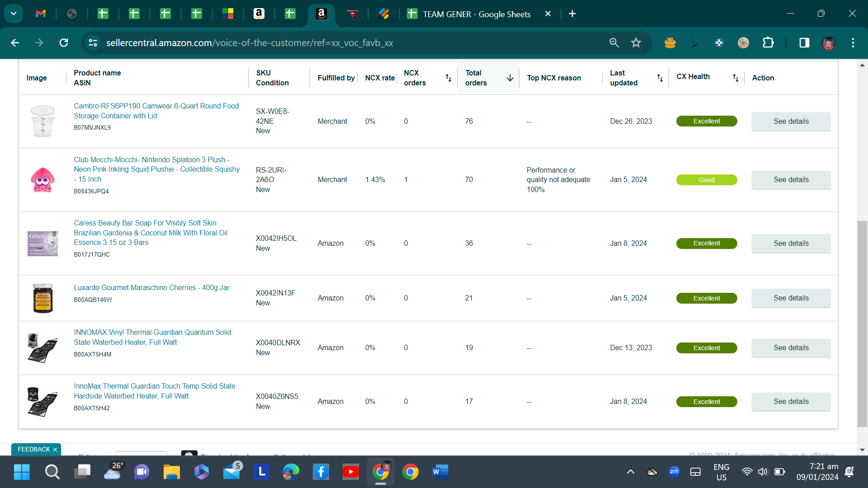Open the Chrome profile avatar
The height and width of the screenshot is (488, 868).
pos(828,43)
